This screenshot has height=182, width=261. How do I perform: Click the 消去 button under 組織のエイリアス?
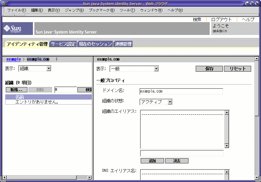(x=177, y=161)
